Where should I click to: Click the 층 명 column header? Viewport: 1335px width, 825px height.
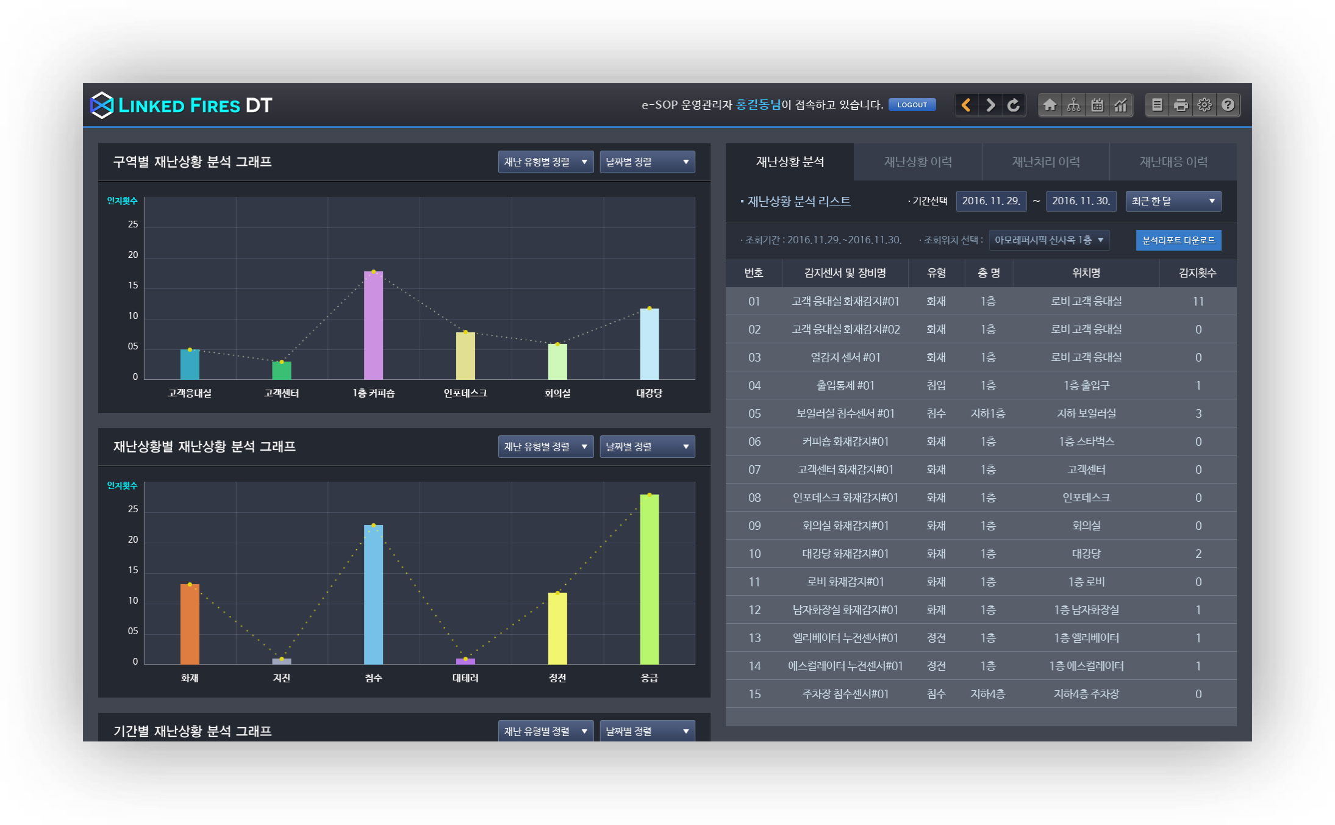coord(989,273)
